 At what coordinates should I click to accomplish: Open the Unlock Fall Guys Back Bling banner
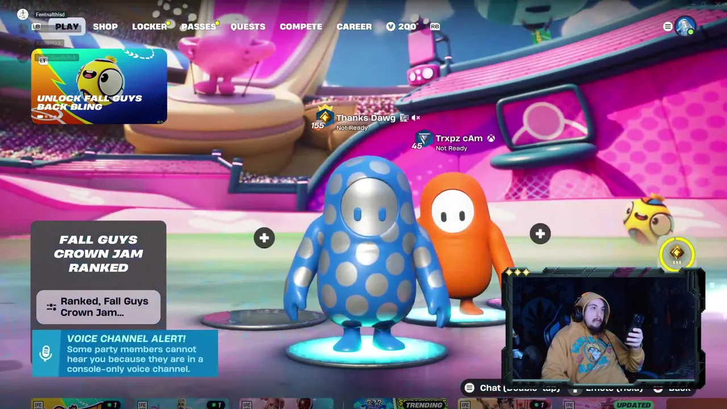(x=99, y=86)
